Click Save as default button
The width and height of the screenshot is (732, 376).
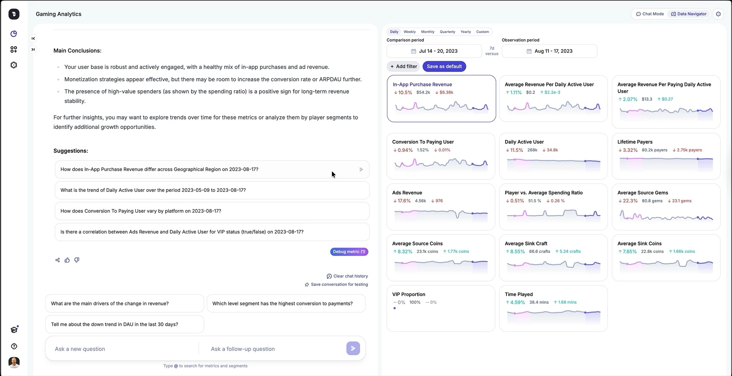(444, 66)
